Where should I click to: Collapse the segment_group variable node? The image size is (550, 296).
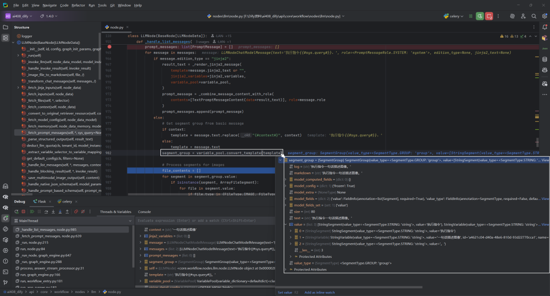280,160
